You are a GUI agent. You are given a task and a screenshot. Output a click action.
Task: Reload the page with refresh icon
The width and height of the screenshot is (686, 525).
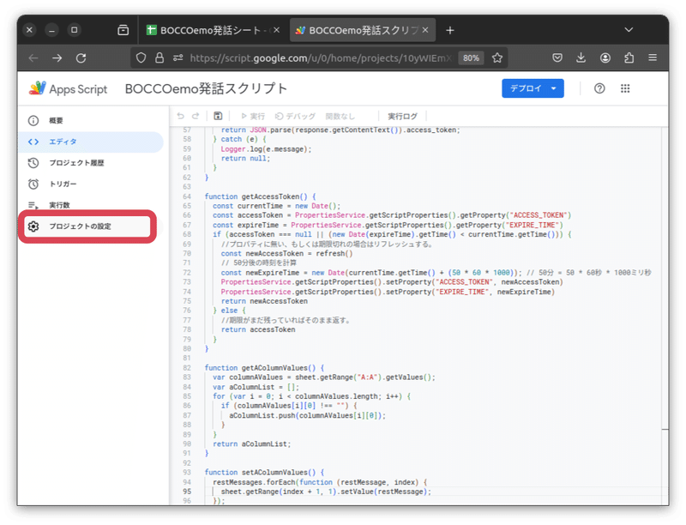(81, 57)
